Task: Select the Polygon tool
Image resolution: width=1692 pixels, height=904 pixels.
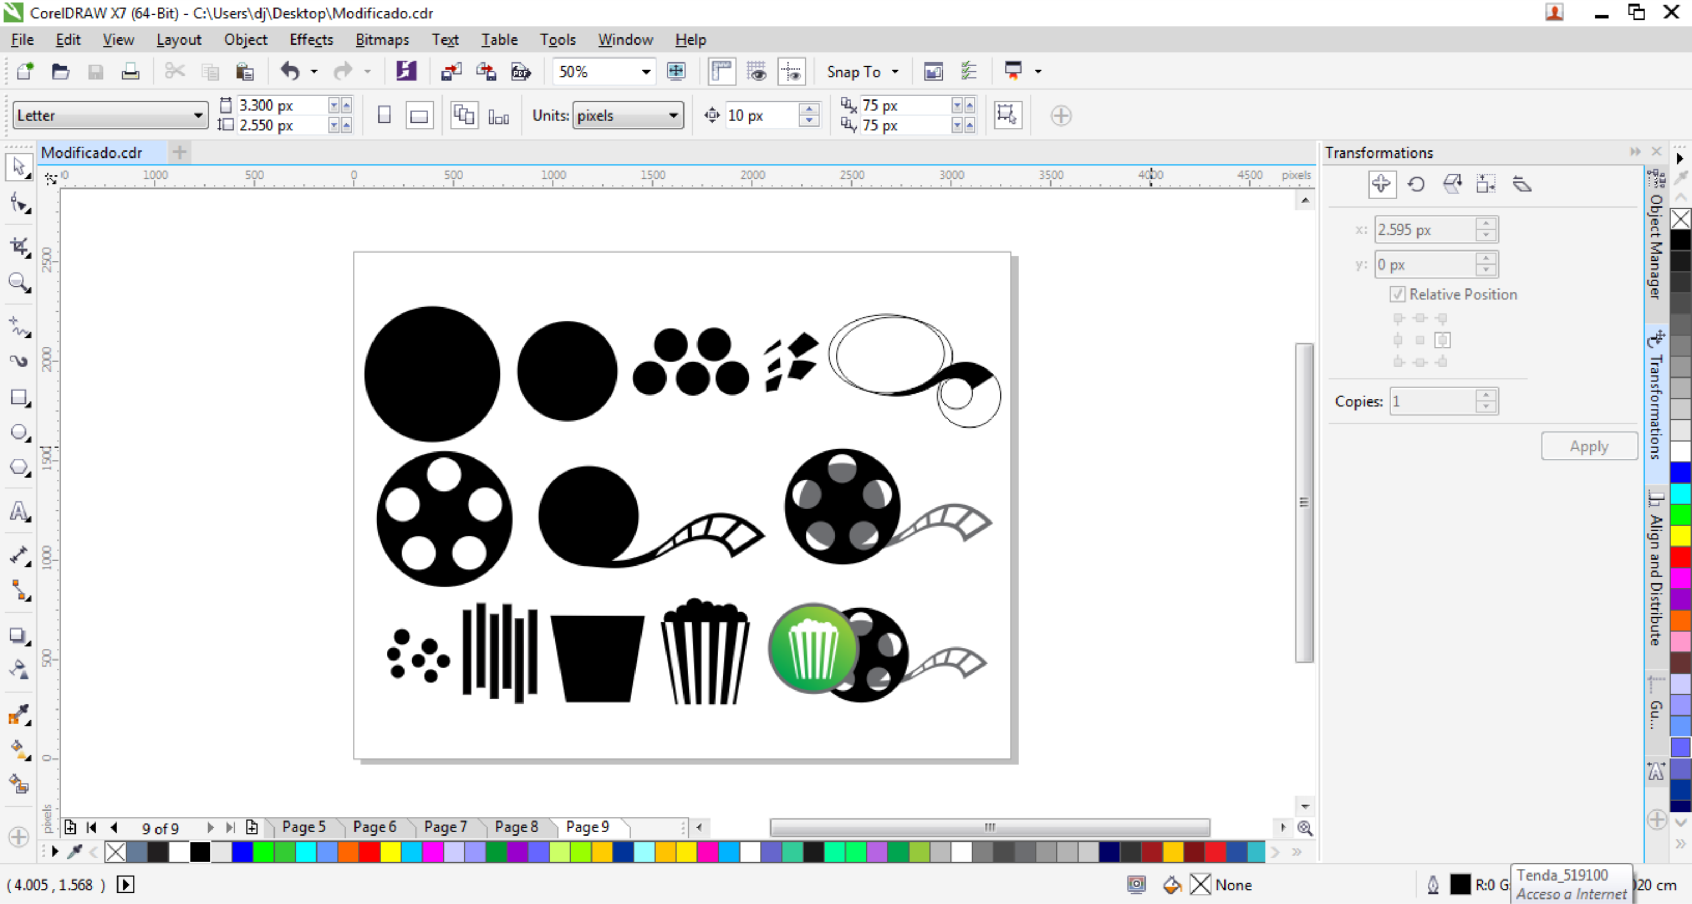Action: pyautogui.click(x=18, y=467)
